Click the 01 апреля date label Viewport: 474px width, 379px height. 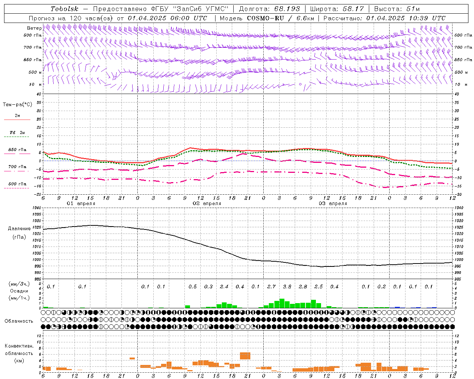pos(81,204)
